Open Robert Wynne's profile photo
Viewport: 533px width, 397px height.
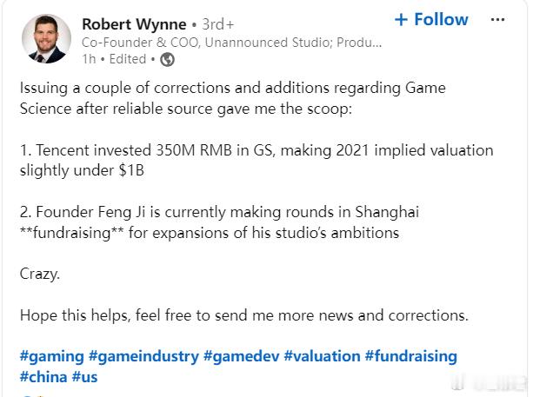tap(46, 38)
